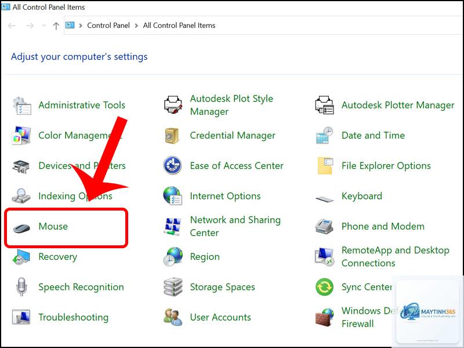The image size is (464, 348).
Task: Click the Indexing Options magnifier icon
Action: 21,196
